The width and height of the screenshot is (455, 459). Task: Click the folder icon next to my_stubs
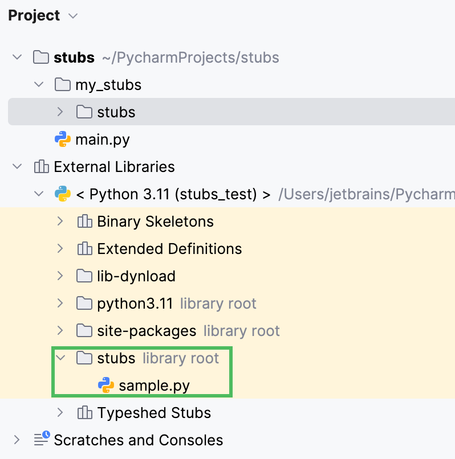[x=63, y=84]
